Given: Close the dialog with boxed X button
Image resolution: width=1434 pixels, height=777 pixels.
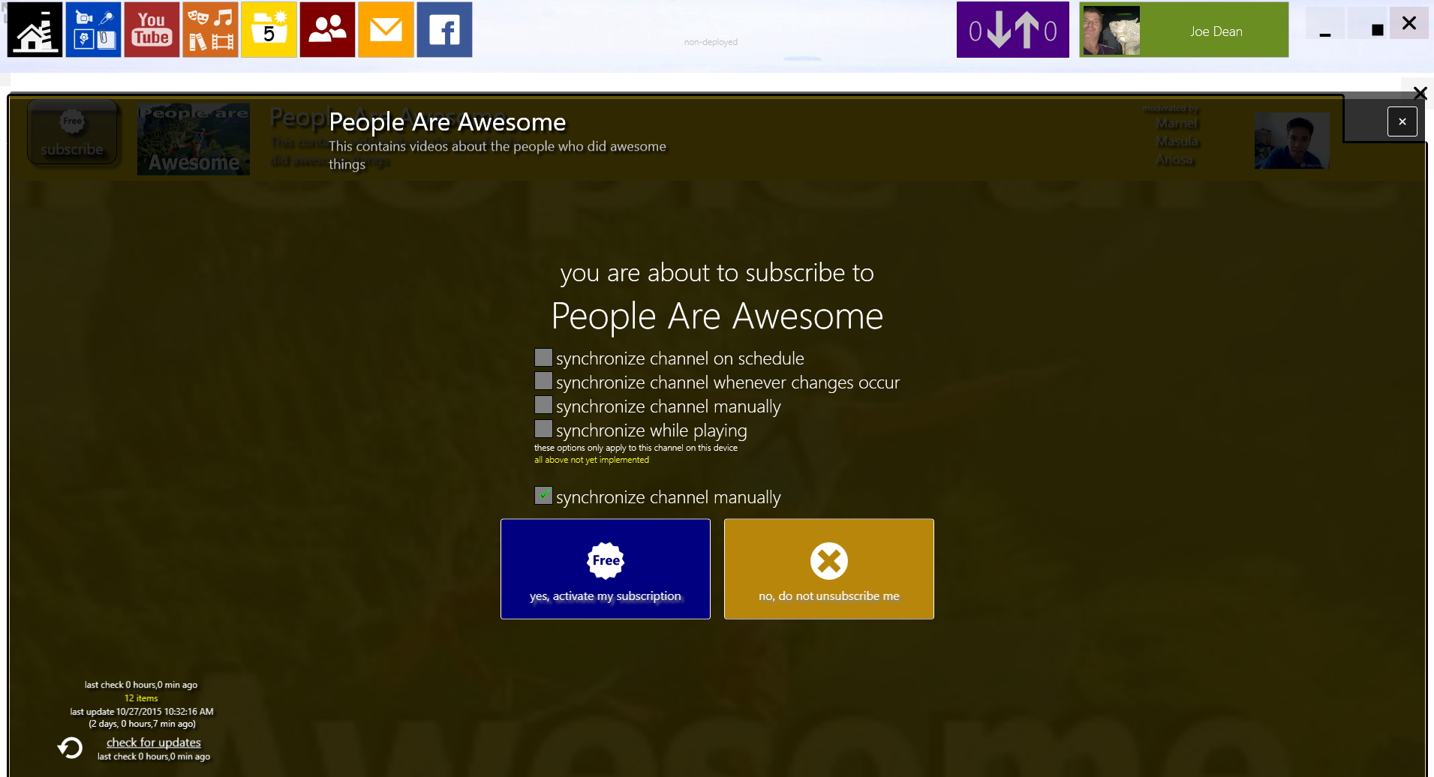Looking at the screenshot, I should (x=1402, y=121).
